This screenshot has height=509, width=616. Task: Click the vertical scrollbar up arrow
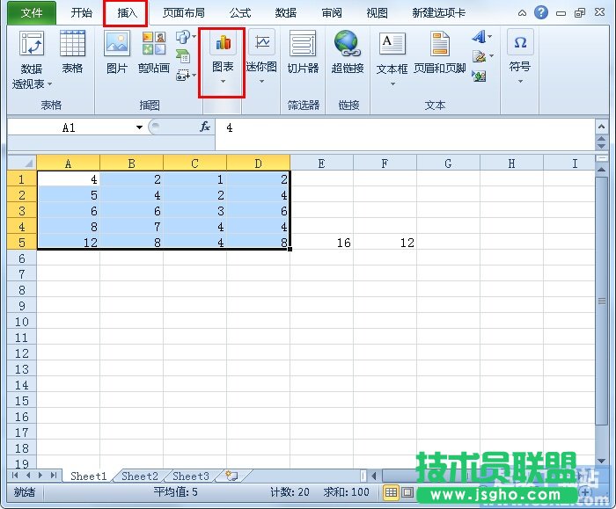pyautogui.click(x=601, y=170)
